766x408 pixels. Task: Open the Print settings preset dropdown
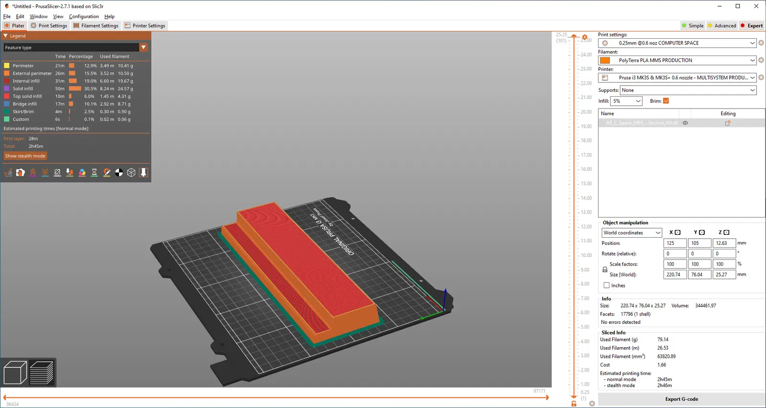click(x=677, y=43)
